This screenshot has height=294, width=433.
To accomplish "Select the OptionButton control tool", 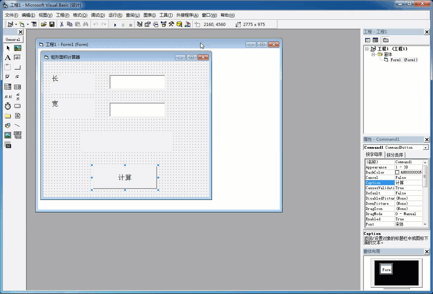I will (18, 77).
